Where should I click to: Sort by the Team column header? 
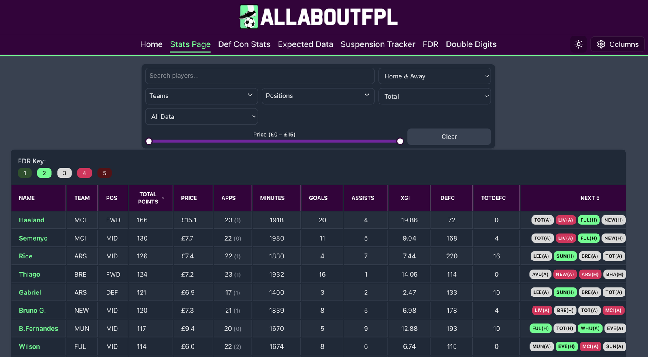[x=82, y=198]
